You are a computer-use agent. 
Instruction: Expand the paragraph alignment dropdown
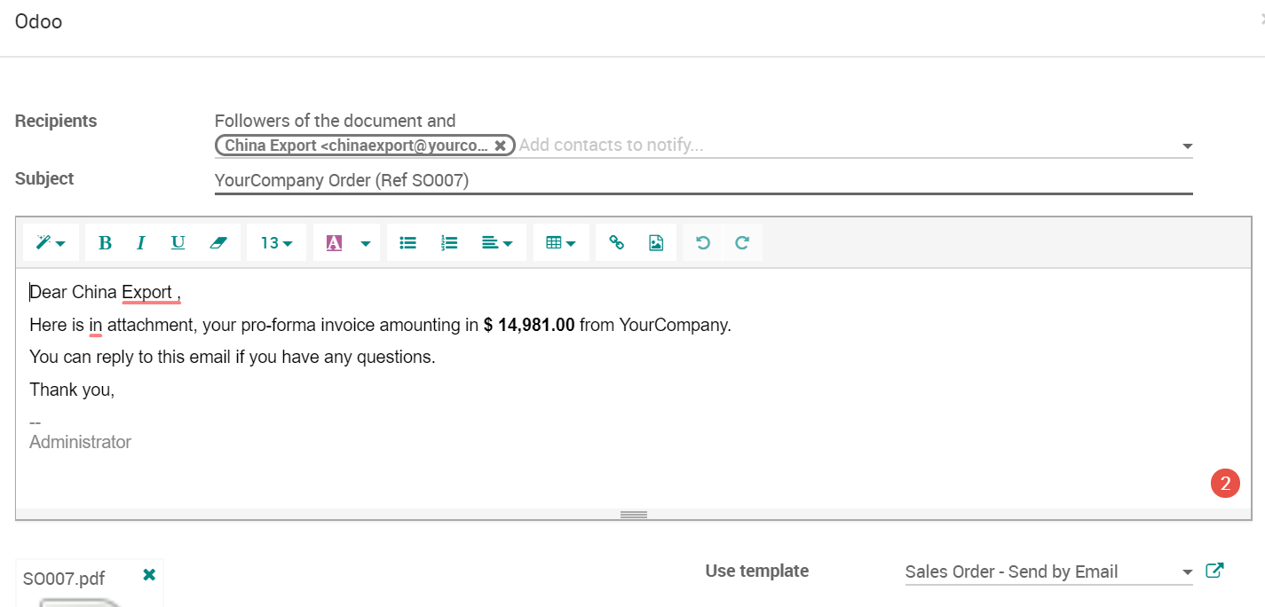click(x=497, y=243)
